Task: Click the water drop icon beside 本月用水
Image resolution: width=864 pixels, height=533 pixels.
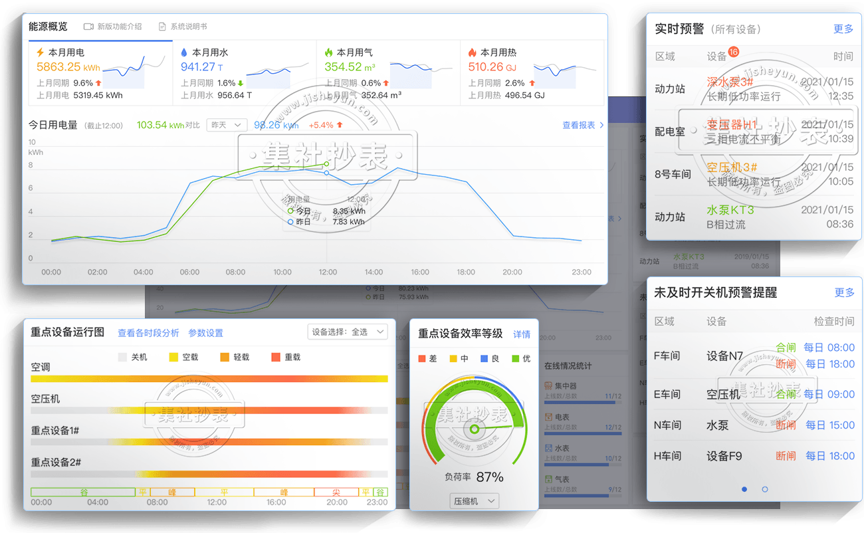Action: pos(184,52)
